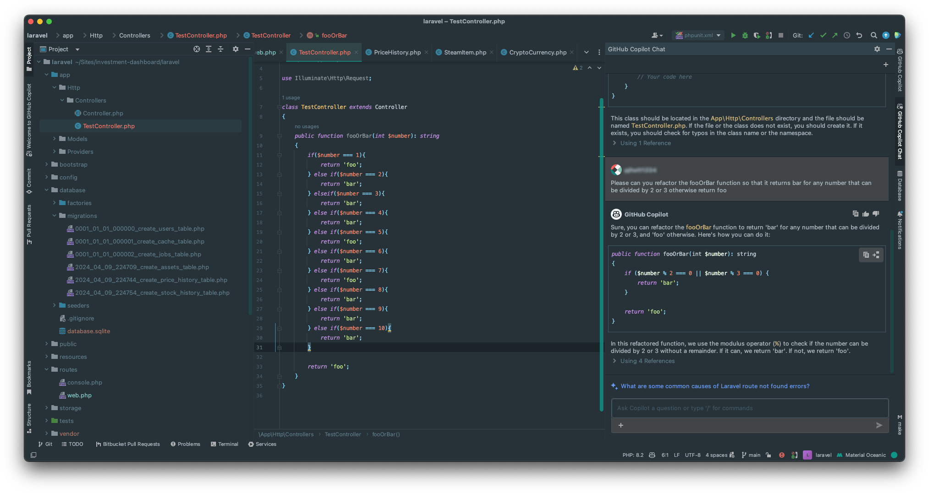
Task: Enable Select Opened File in Project panel
Action: pos(197,49)
